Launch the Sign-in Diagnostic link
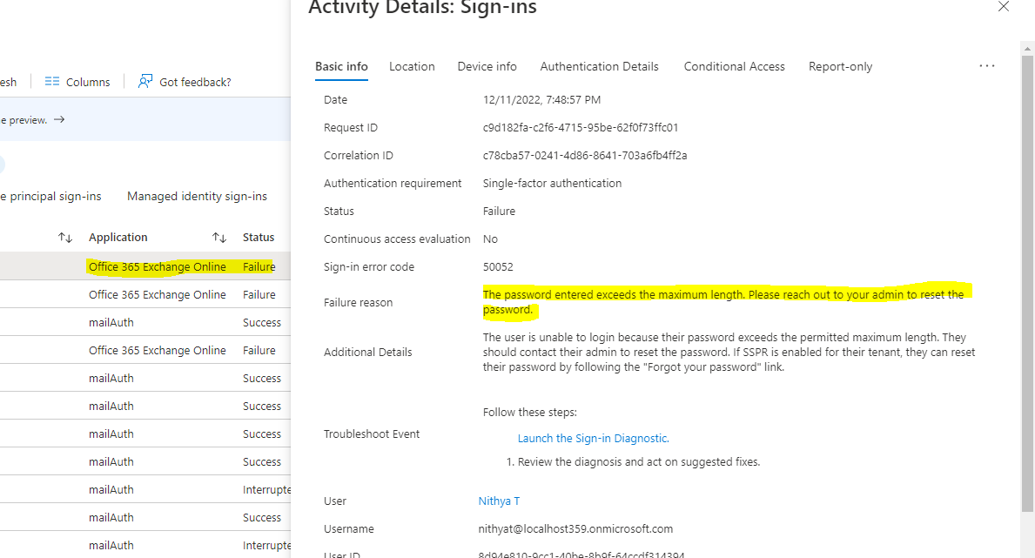The height and width of the screenshot is (558, 1035). coord(594,439)
